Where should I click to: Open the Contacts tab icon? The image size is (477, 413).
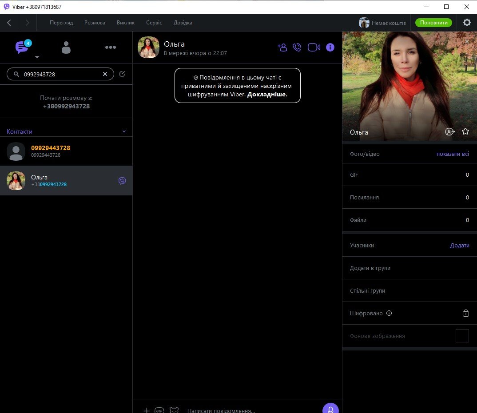tap(66, 48)
